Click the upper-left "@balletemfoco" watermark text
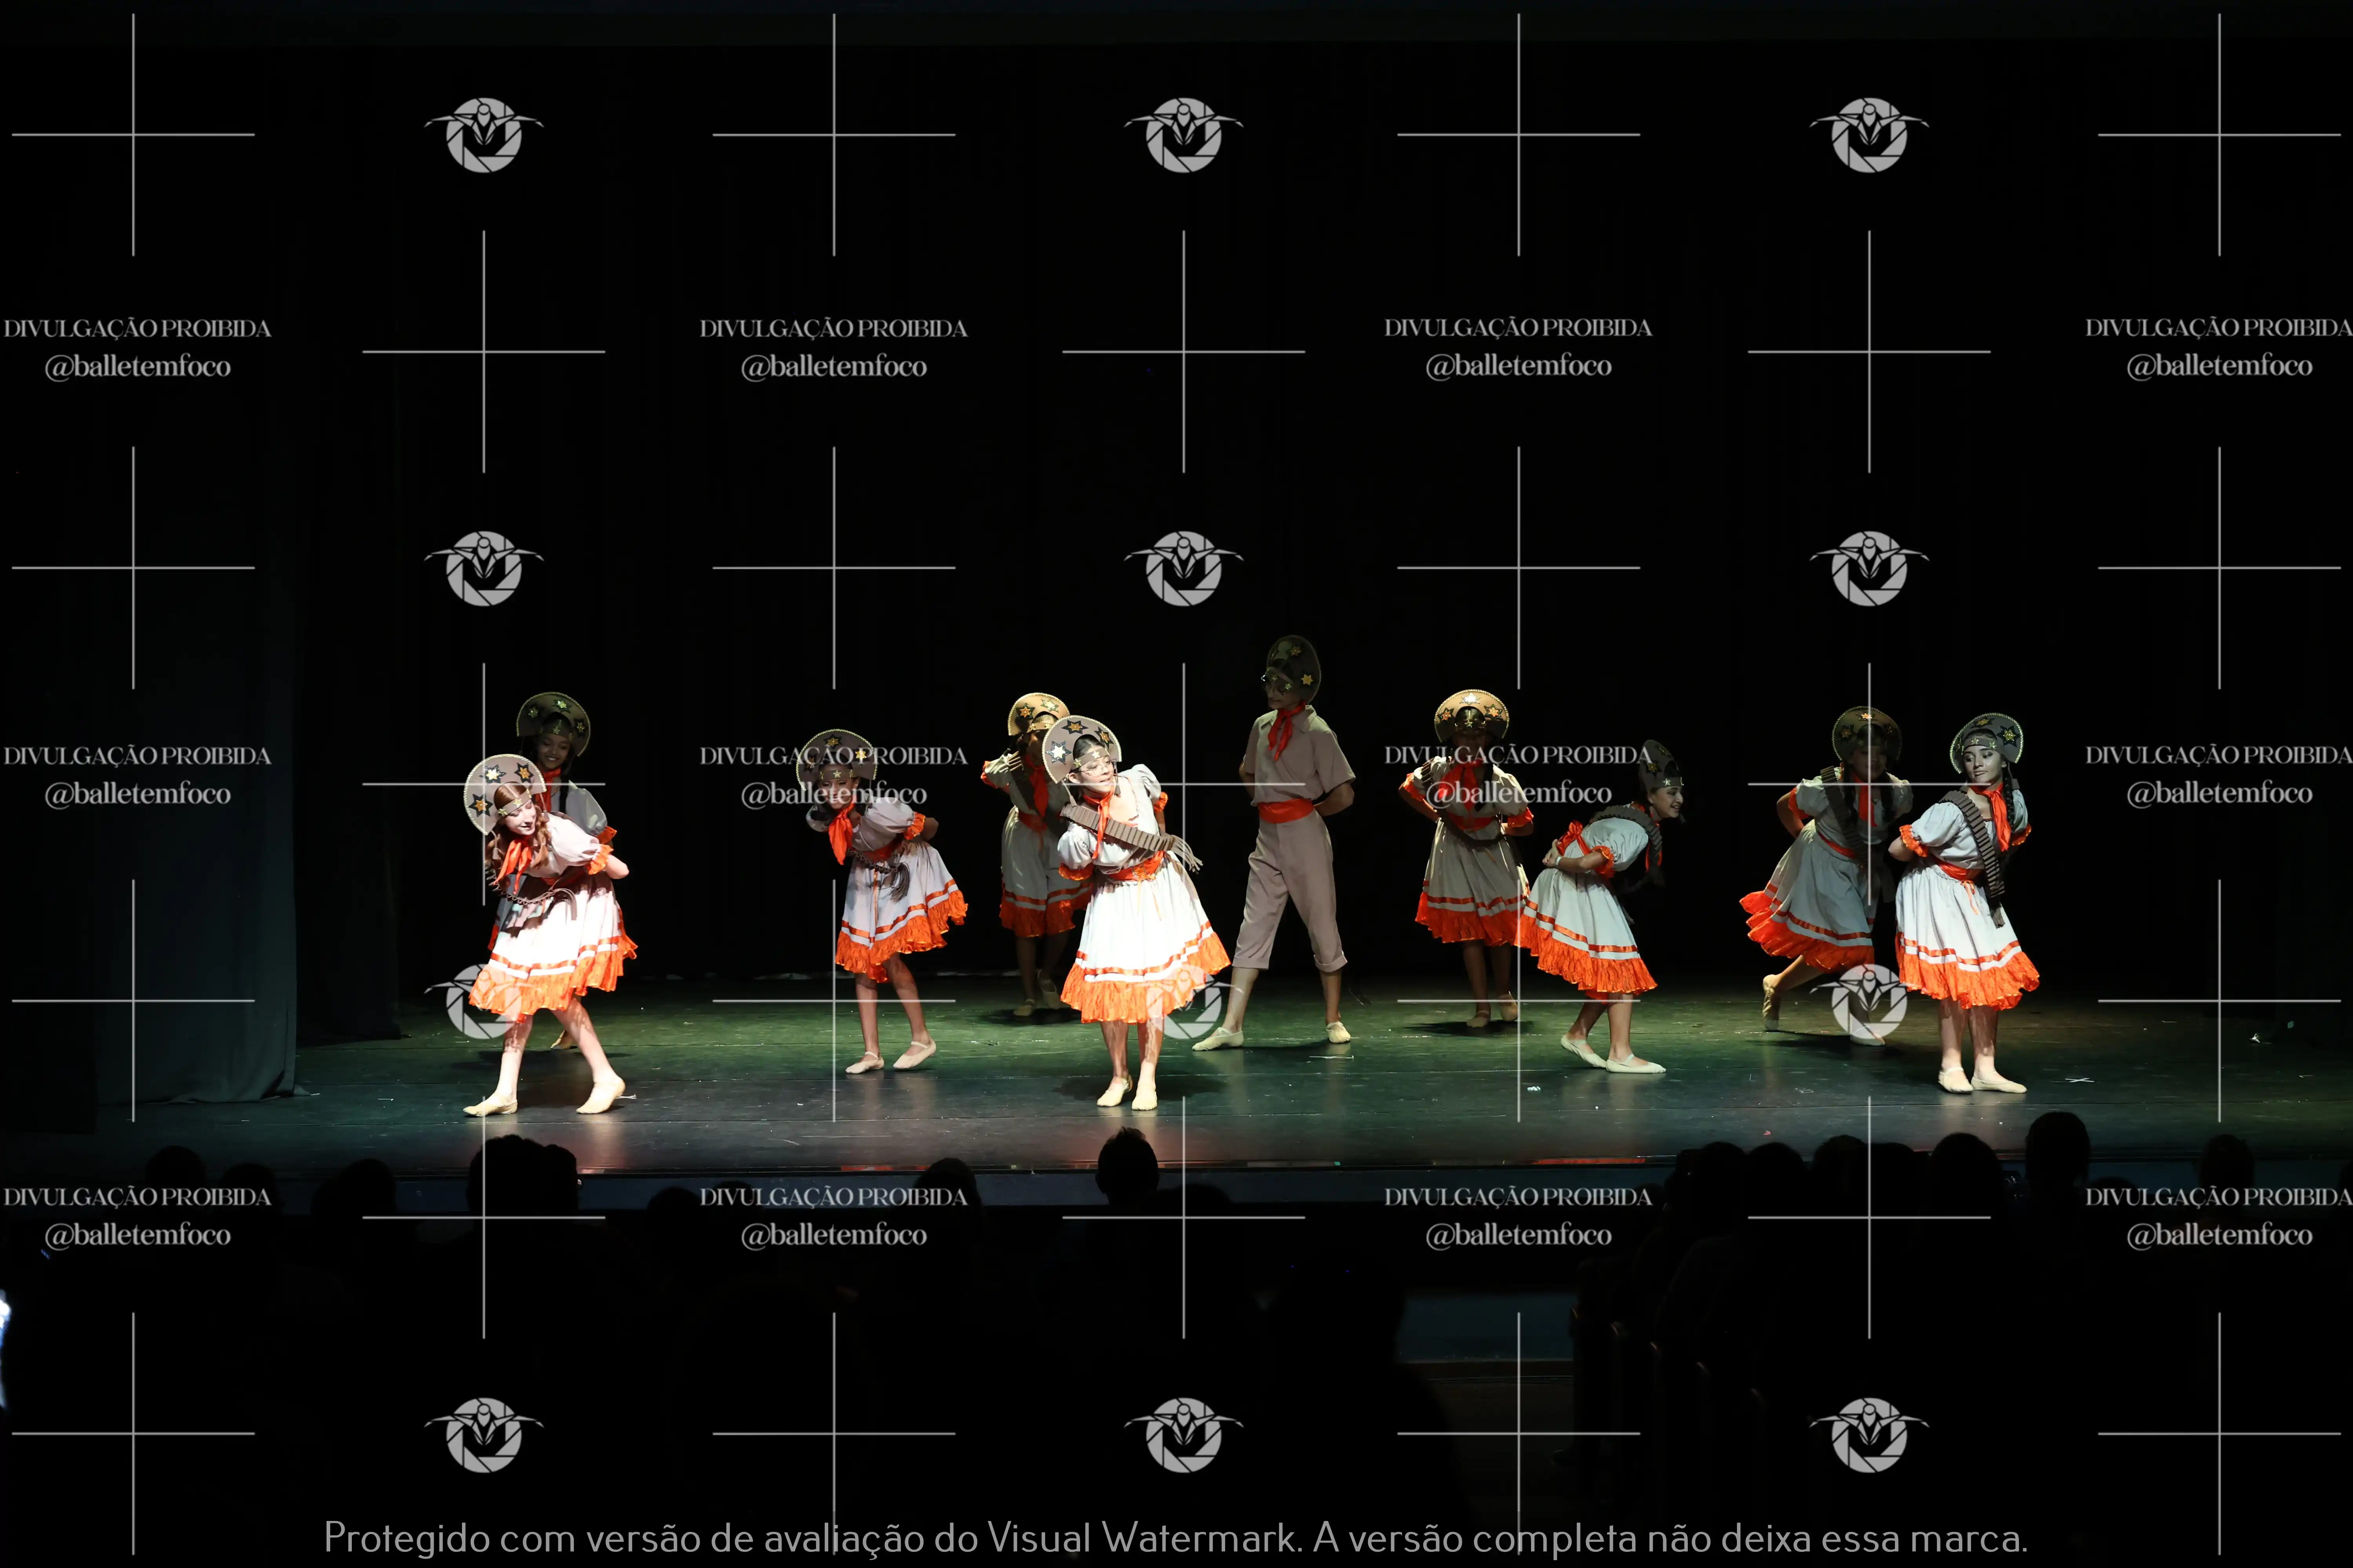 tap(137, 367)
